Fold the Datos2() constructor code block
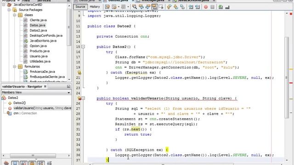This screenshot has height=165, width=294. pos(83,47)
